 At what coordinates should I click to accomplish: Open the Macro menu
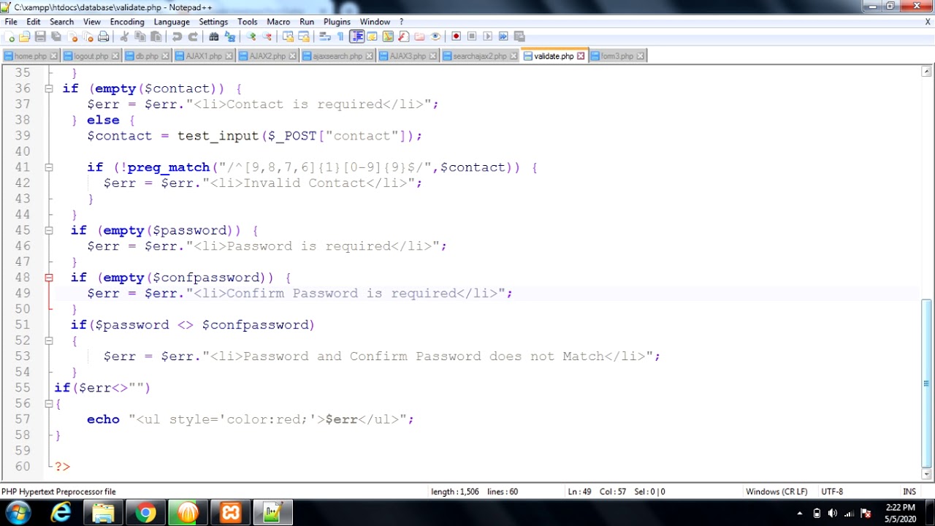pyautogui.click(x=278, y=22)
